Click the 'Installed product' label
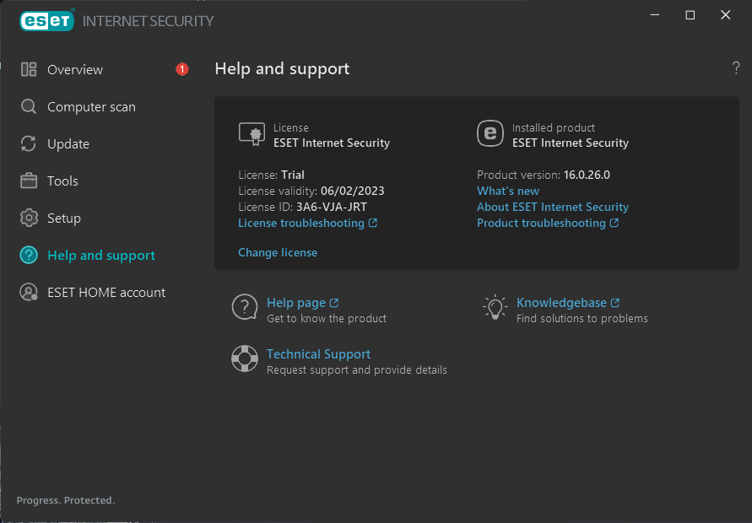Image resolution: width=752 pixels, height=523 pixels. [x=554, y=127]
